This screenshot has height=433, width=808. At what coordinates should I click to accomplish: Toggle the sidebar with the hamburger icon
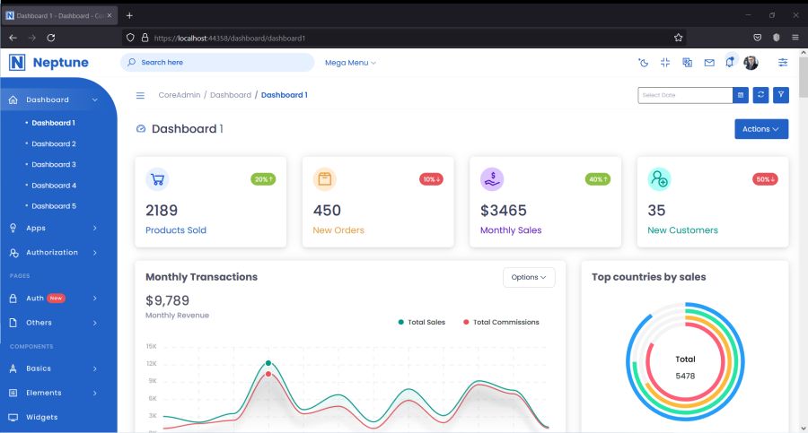click(140, 95)
